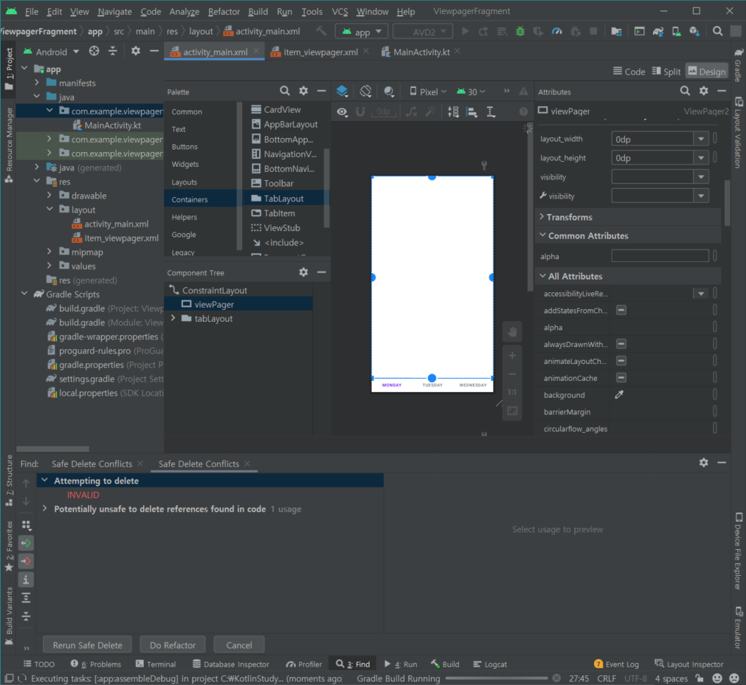Viewport: 746px width, 685px height.
Task: Open the AVD2 device dropdown
Action: click(x=423, y=32)
